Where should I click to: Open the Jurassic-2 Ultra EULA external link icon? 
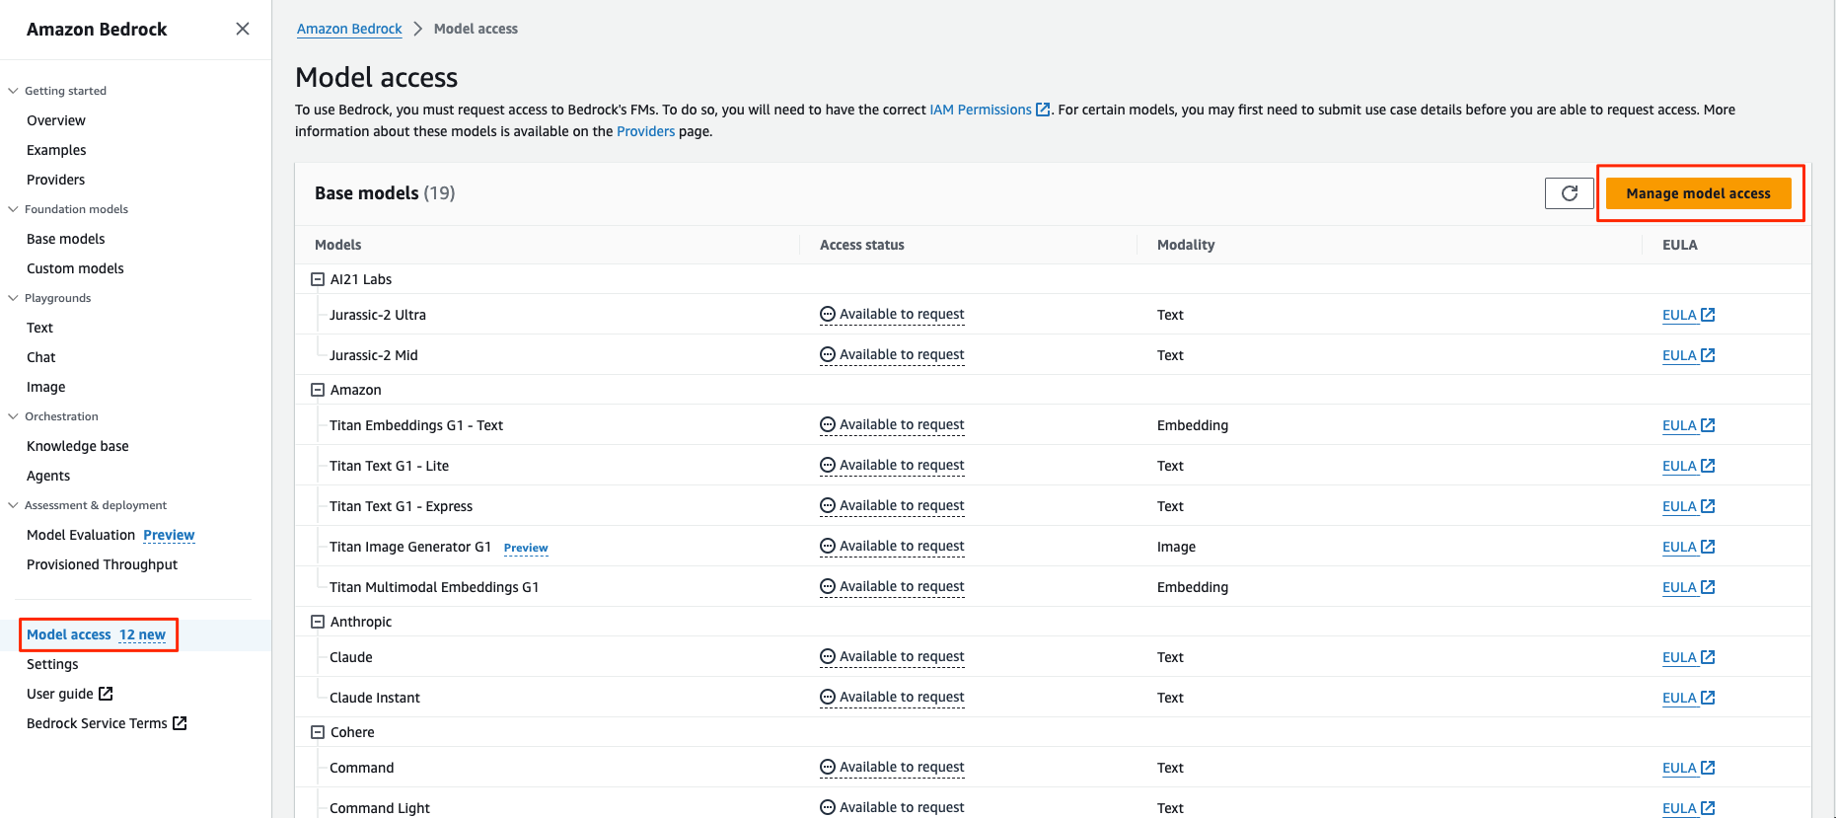(1709, 315)
